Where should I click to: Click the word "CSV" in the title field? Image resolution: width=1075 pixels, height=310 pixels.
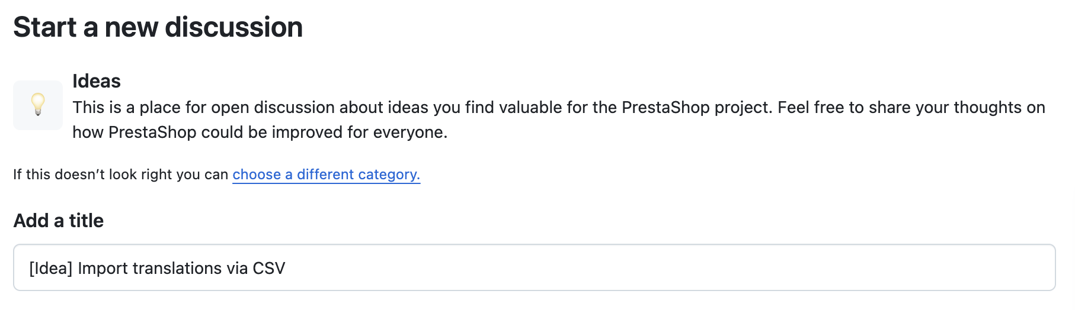click(x=269, y=268)
